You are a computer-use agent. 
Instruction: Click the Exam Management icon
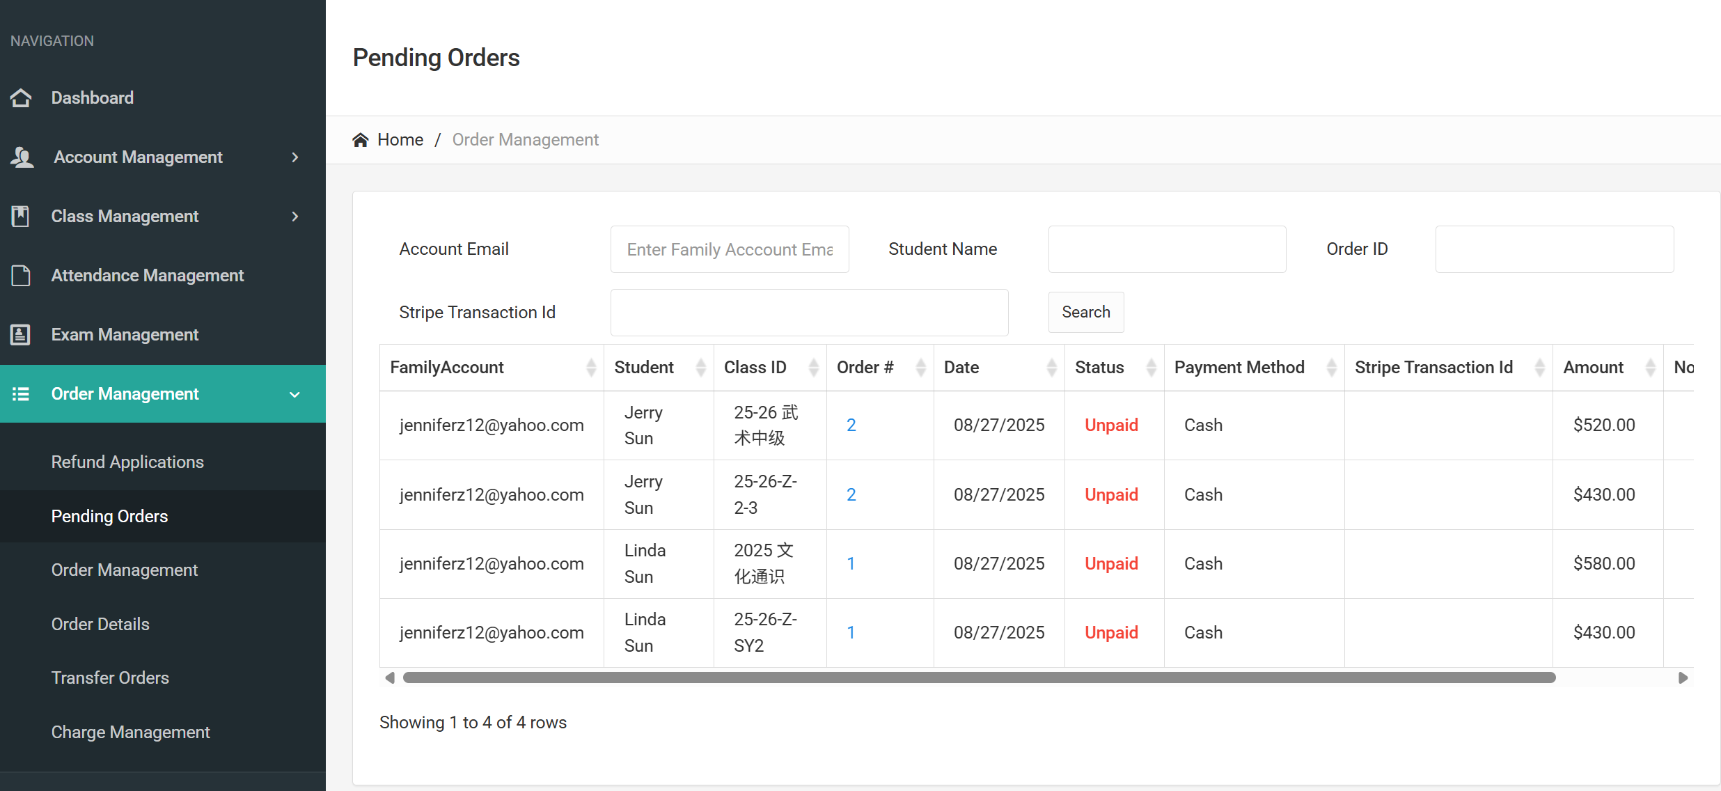coord(21,335)
